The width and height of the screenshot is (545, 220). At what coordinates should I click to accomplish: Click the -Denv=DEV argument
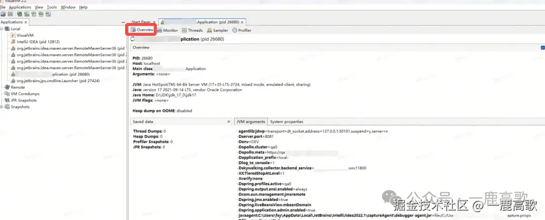pyautogui.click(x=248, y=142)
